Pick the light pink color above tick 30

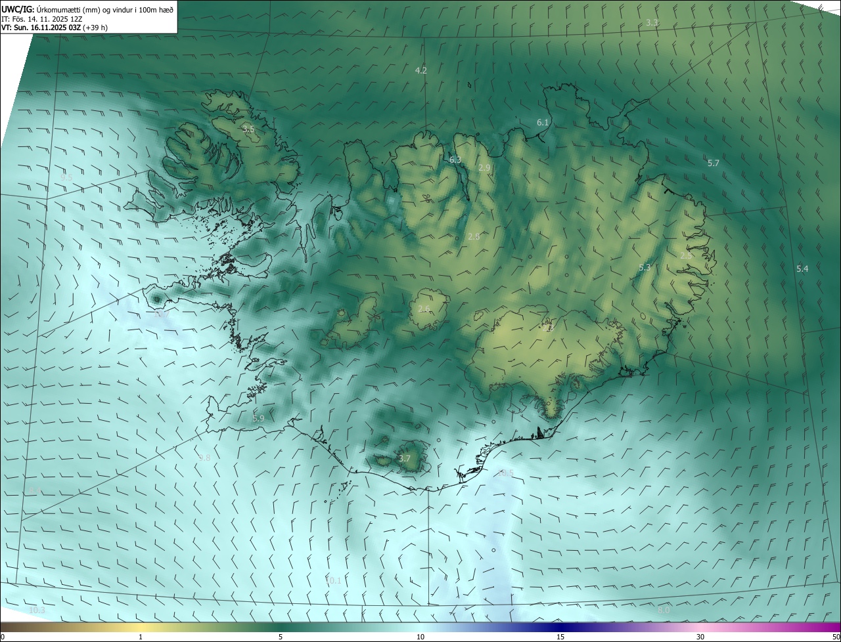[x=700, y=627]
